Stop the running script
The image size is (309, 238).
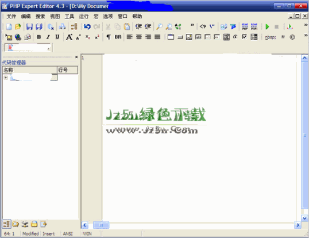tap(276, 26)
